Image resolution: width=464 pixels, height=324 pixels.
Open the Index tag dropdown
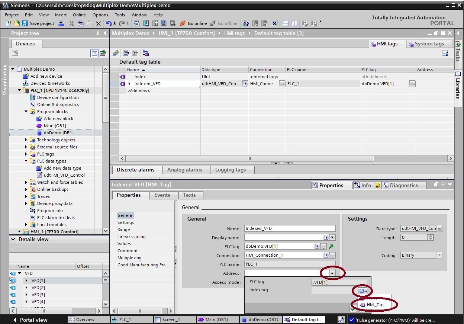[363, 291]
